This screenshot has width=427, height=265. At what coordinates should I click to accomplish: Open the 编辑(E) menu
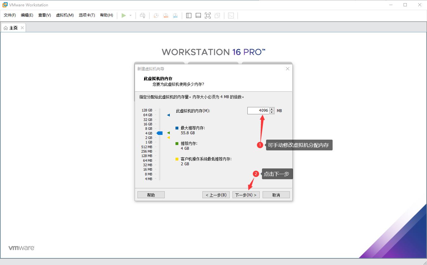click(x=27, y=15)
